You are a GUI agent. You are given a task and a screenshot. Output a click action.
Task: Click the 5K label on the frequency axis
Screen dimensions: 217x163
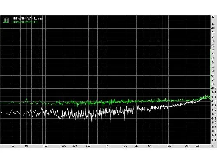tap(150, 146)
